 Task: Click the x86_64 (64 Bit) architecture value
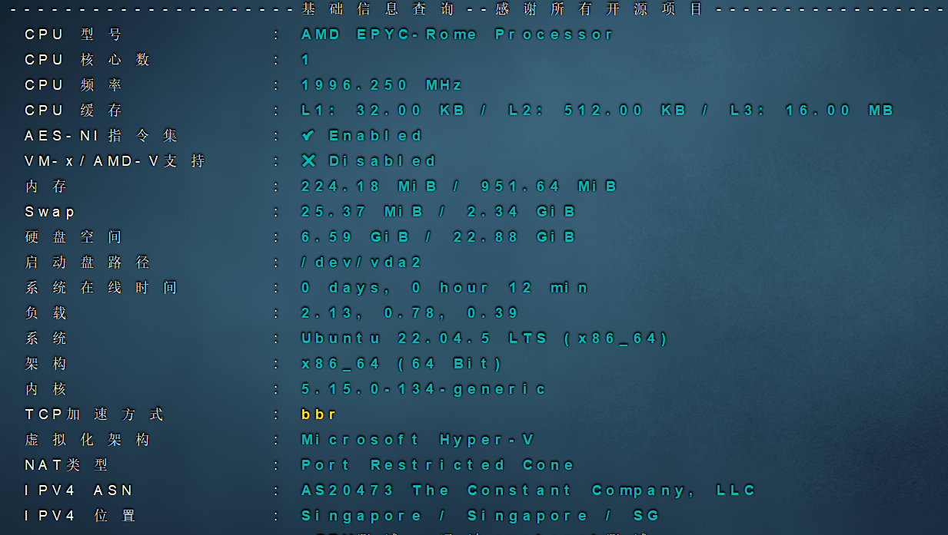(402, 364)
